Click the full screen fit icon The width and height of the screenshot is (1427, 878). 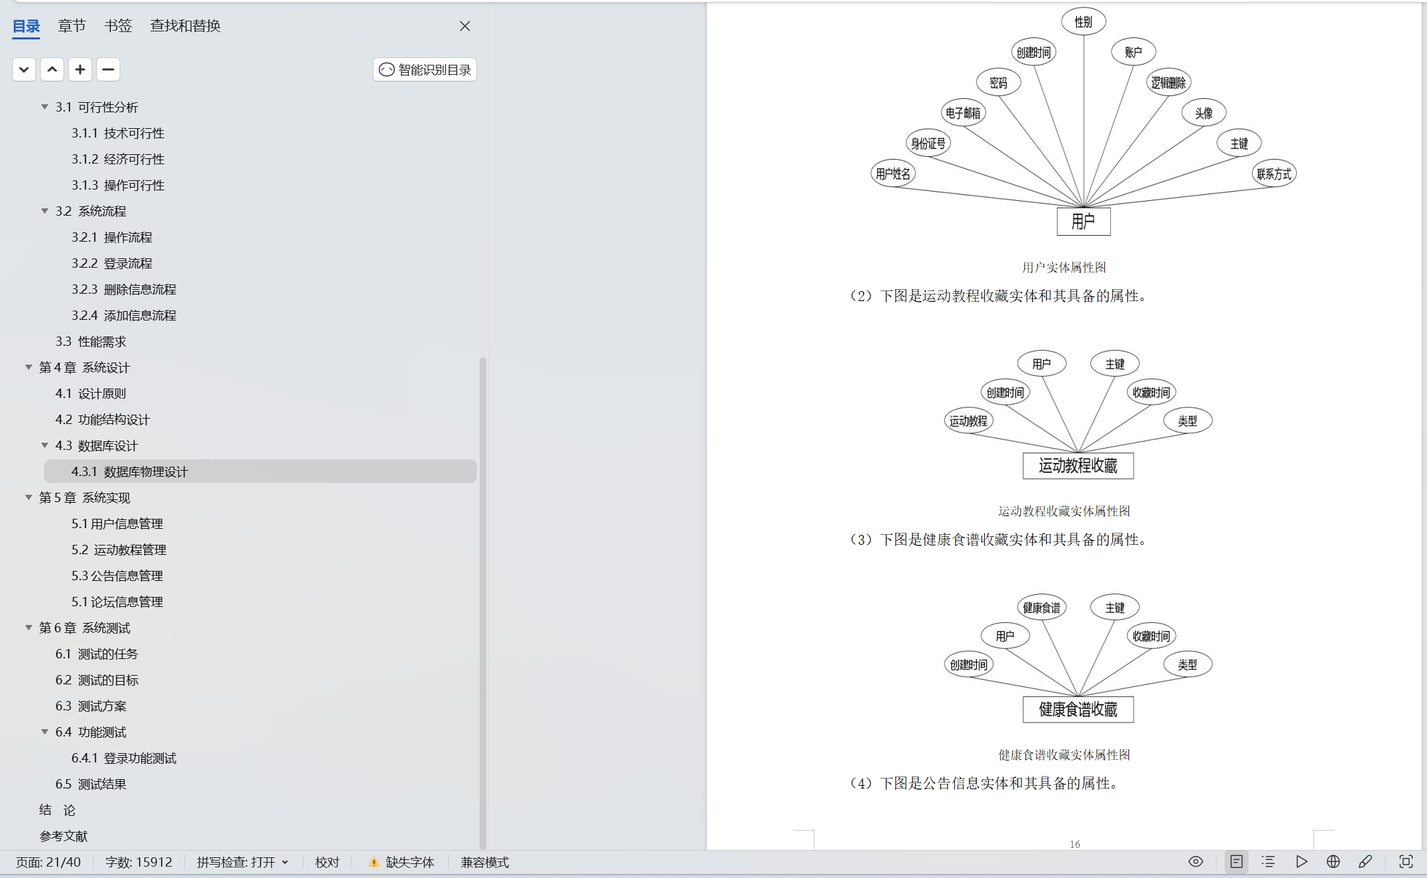coord(1406,861)
